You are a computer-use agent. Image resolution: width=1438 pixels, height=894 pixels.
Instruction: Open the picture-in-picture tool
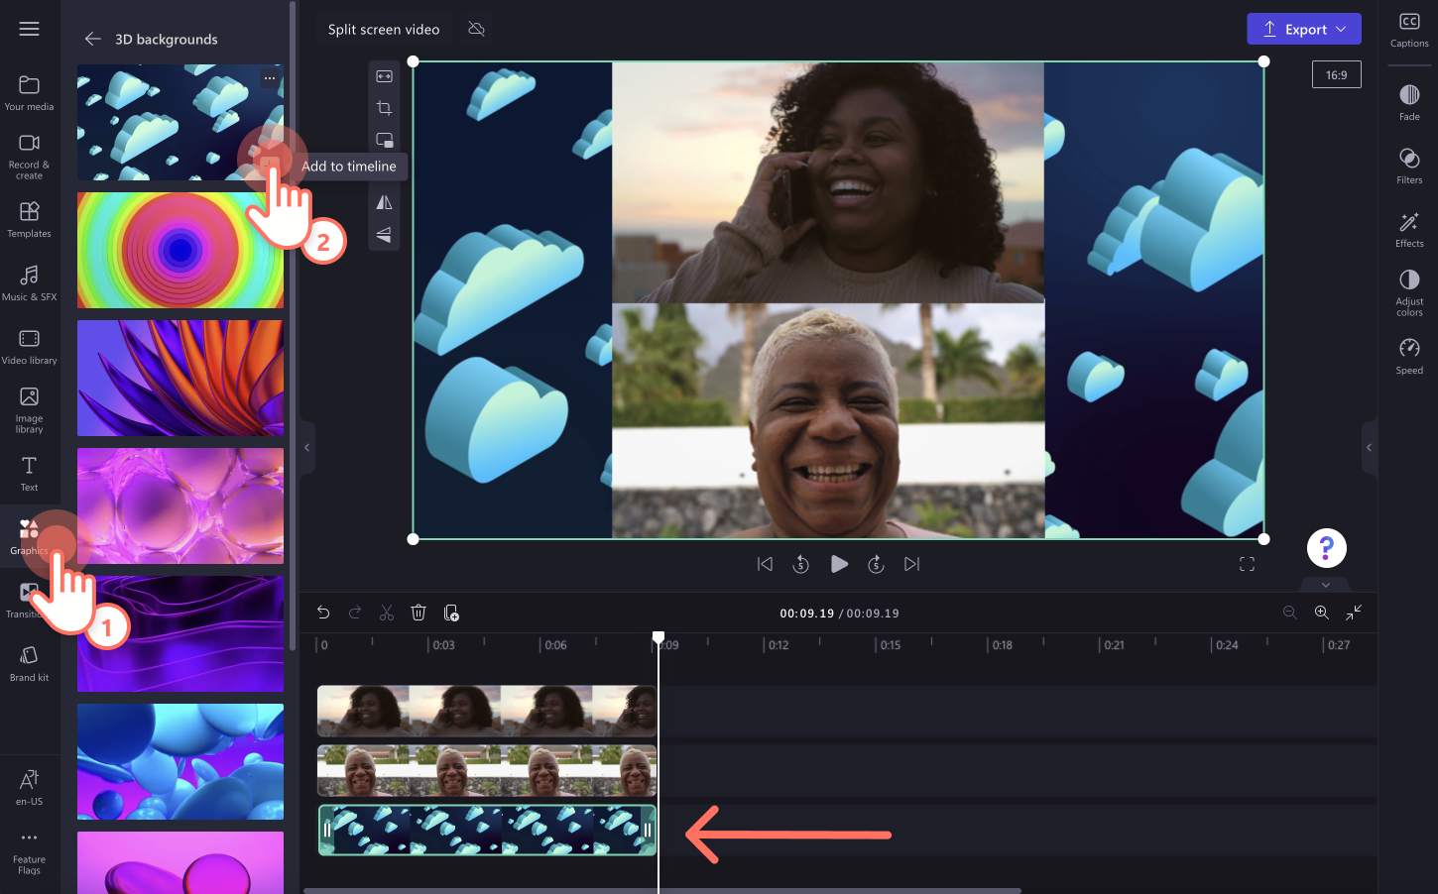tap(384, 139)
